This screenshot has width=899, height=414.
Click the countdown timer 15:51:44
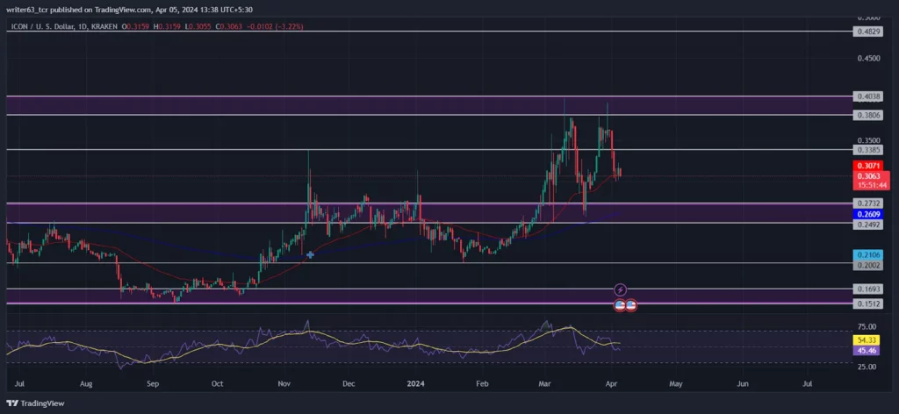[x=870, y=185]
